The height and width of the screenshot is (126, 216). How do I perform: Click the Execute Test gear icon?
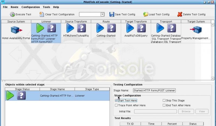12,15
